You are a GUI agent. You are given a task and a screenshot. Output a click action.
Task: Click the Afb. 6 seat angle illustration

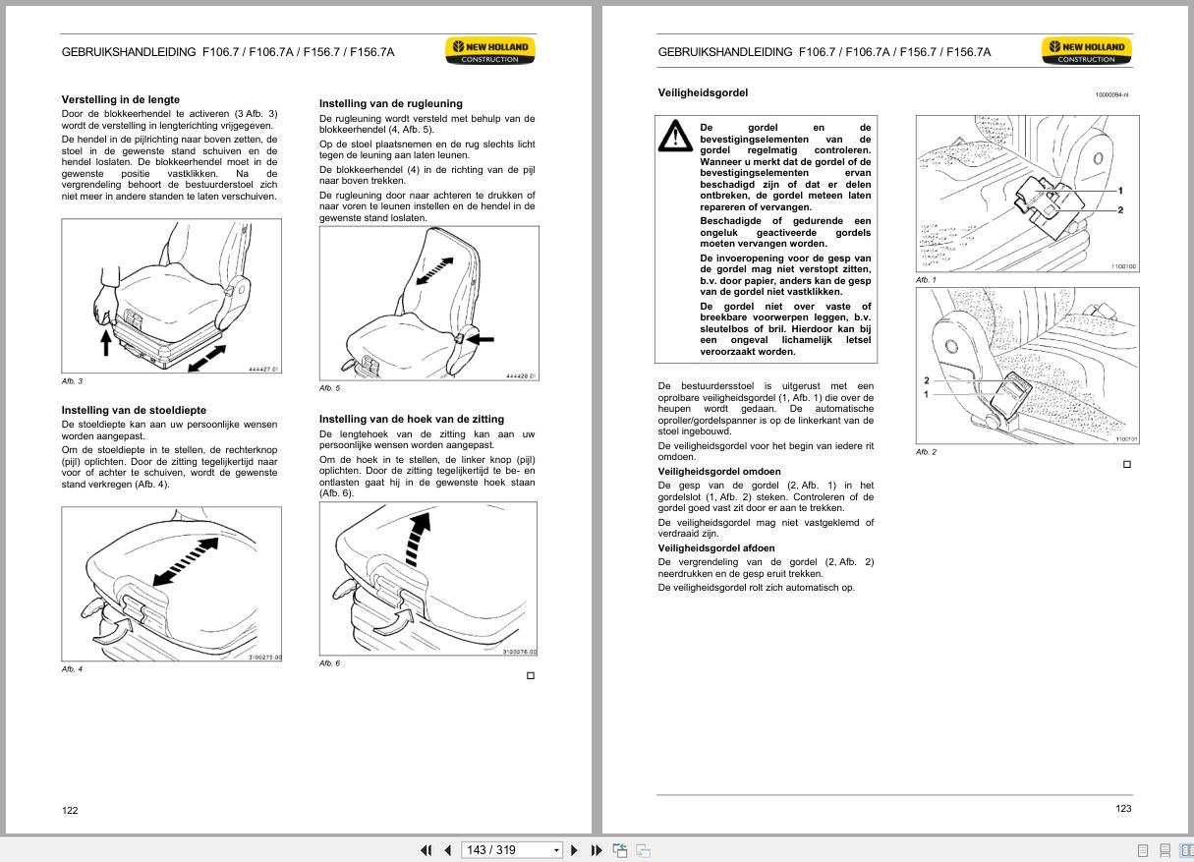coord(428,580)
